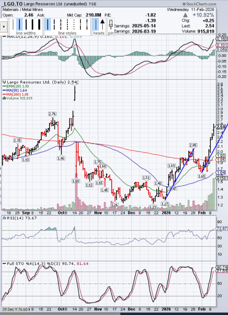Click the +10.92% change value
Screen dimensions: 228x315
(x=203, y=15)
